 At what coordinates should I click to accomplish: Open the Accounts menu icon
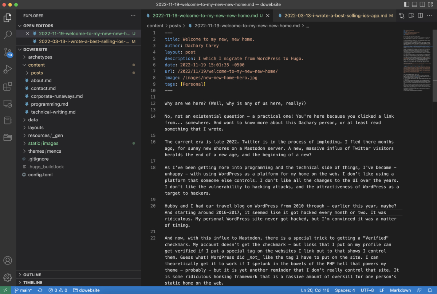tap(8, 261)
